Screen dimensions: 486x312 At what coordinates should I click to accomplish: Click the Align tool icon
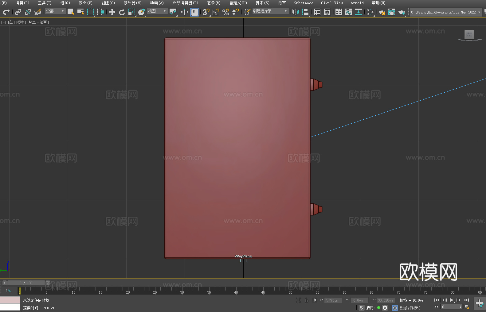[306, 12]
